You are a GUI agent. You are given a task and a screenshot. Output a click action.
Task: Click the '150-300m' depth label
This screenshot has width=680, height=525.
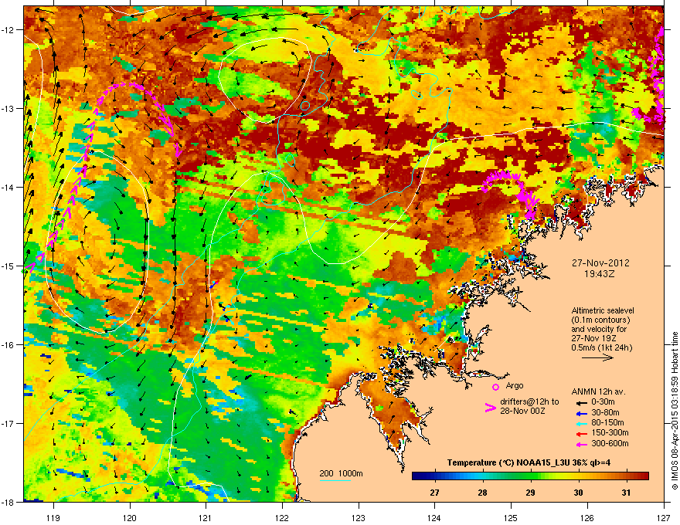(x=610, y=432)
